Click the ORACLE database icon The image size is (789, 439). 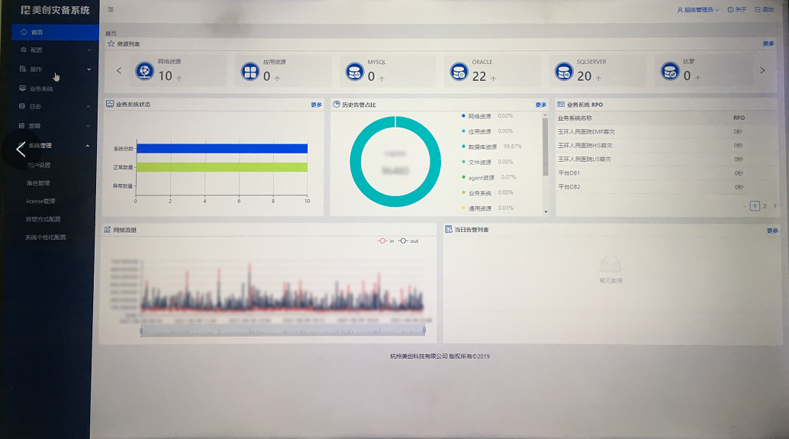(x=459, y=72)
